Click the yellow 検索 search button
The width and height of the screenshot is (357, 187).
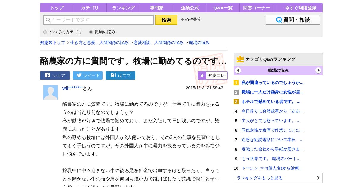click(x=166, y=20)
